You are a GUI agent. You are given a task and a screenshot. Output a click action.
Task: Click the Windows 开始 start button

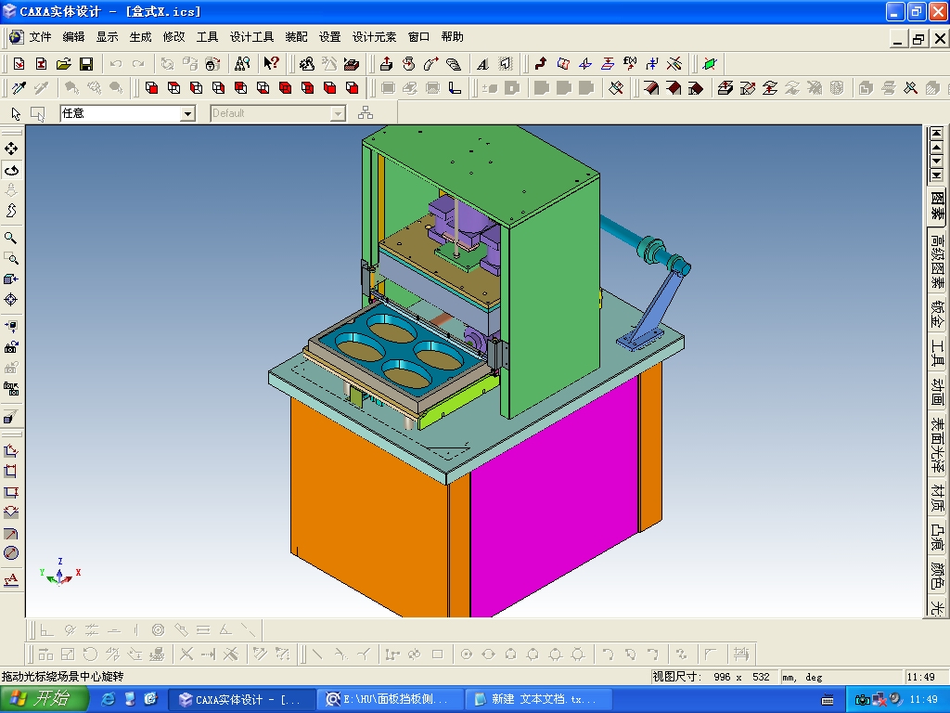[x=43, y=699]
